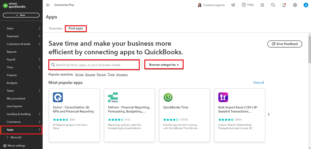Click the Menu settings gear in sidebar

(x=5, y=146)
